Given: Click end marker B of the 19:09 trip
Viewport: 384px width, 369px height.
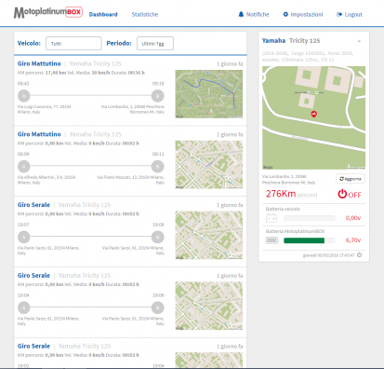Looking at the screenshot, I should pyautogui.click(x=157, y=237).
